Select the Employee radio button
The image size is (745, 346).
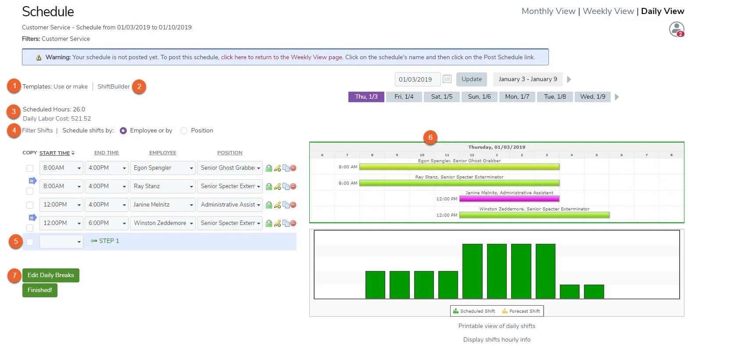[x=123, y=131]
